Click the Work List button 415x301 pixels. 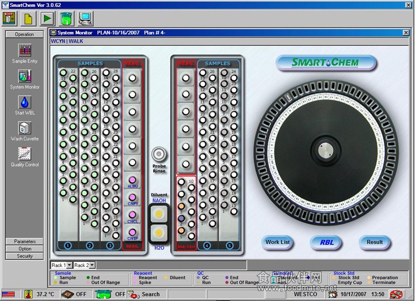278,242
